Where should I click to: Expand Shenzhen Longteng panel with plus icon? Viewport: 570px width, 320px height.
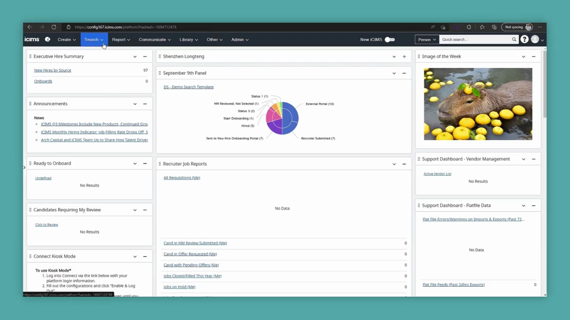[x=404, y=57]
